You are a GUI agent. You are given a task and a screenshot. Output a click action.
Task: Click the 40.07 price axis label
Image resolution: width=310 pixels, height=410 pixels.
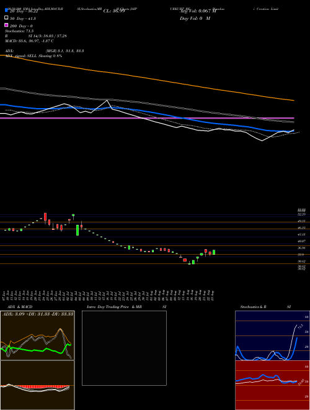click(x=302, y=242)
